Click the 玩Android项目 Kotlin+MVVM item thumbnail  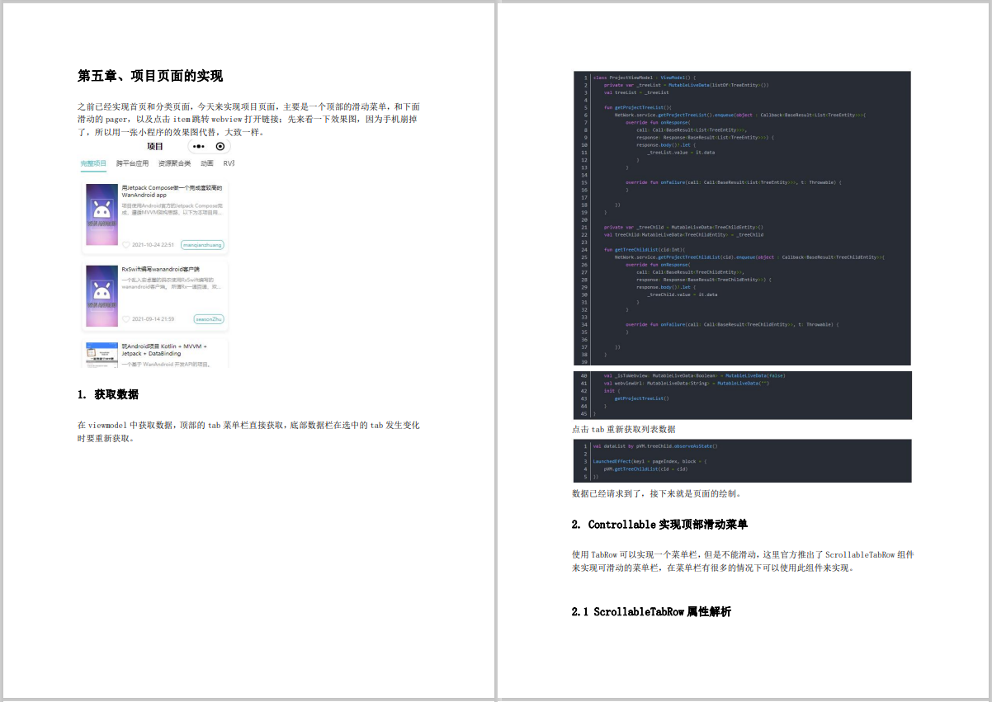102,354
